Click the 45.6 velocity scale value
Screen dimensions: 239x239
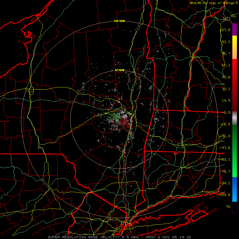226,77
